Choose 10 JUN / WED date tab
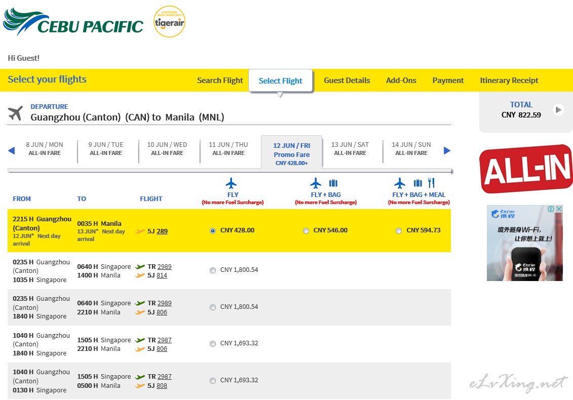This screenshot has height=400, width=573. click(167, 149)
